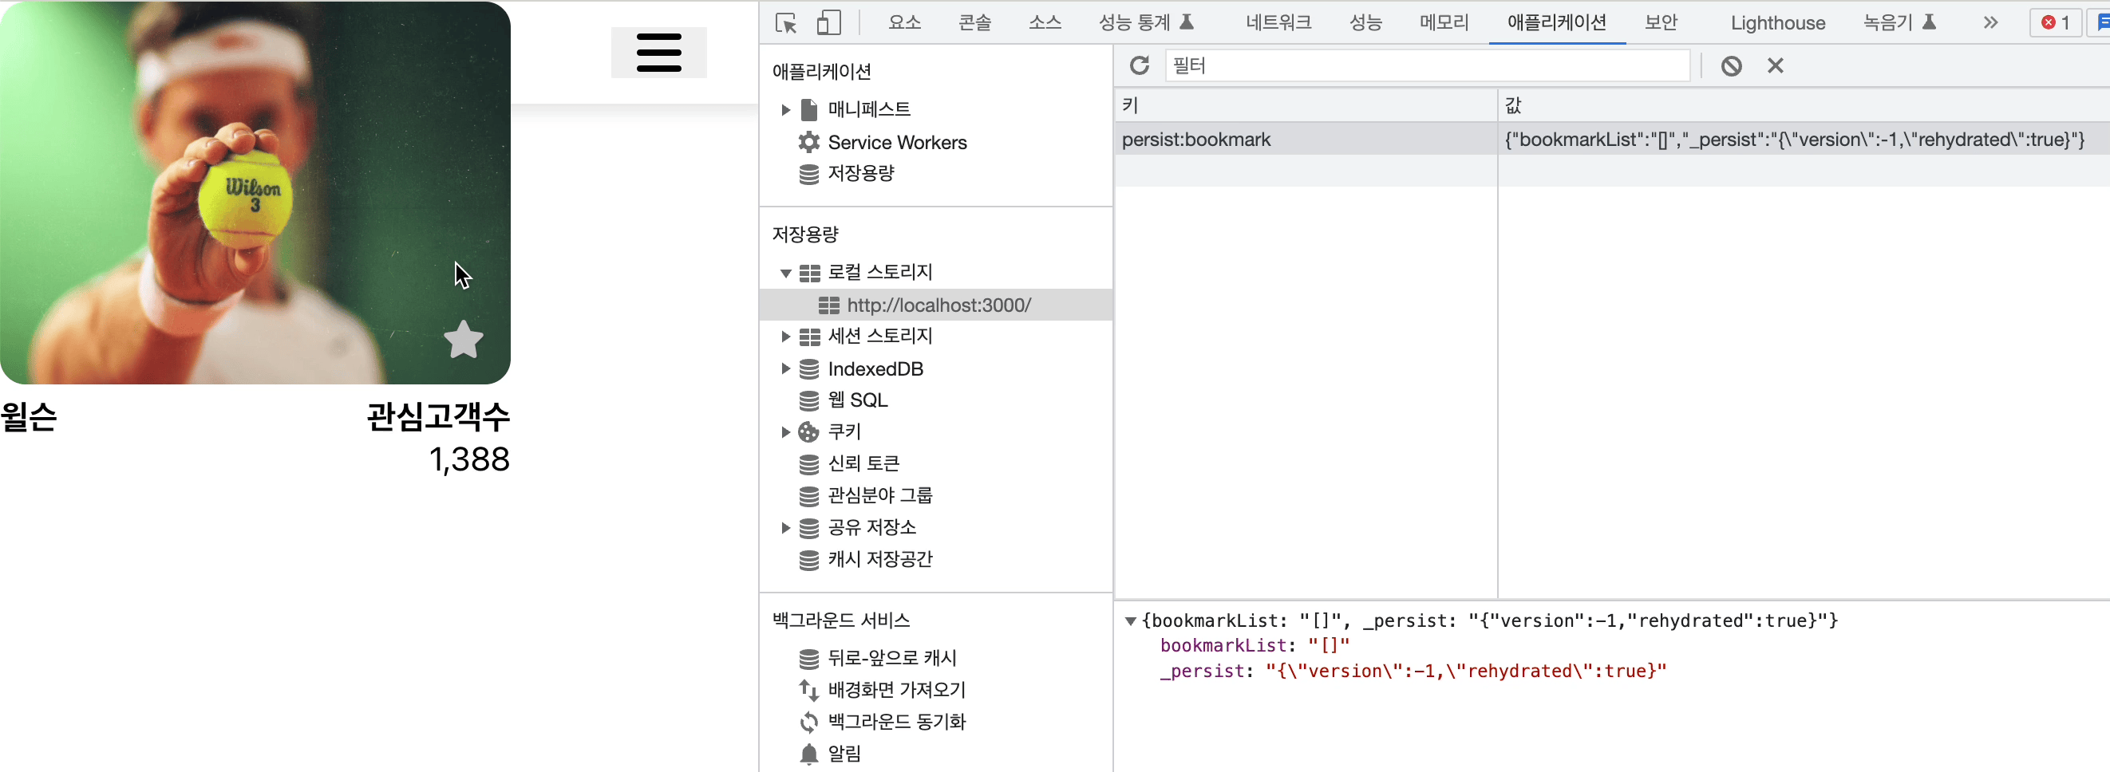The height and width of the screenshot is (772, 2110).
Task: Click the 캐시 저장공간 database icon
Action: tap(808, 560)
